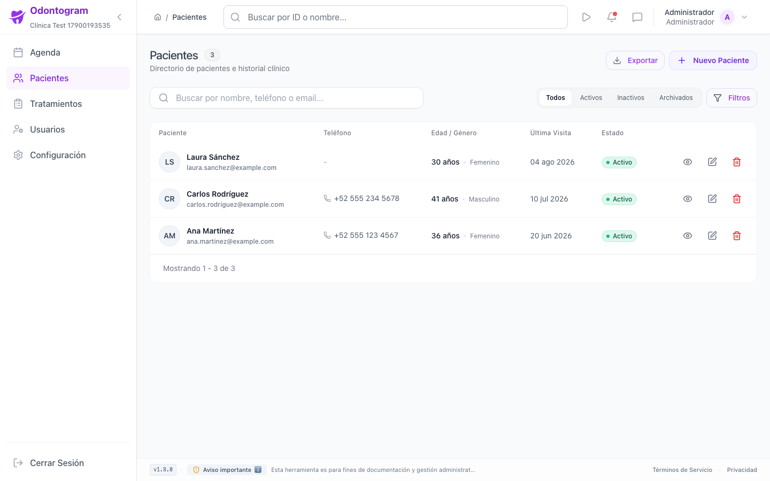Viewport: 770px width, 481px height.
Task: Go to home via breadcrumb house icon
Action: [x=158, y=17]
